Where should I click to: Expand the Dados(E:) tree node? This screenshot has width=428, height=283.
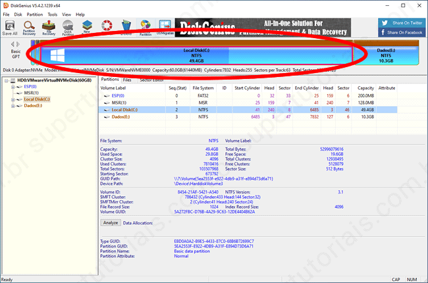13,106
